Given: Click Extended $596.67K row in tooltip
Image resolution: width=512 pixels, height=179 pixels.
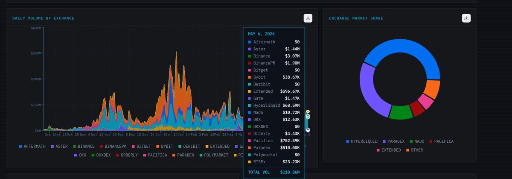Looking at the screenshot, I should point(273,91).
